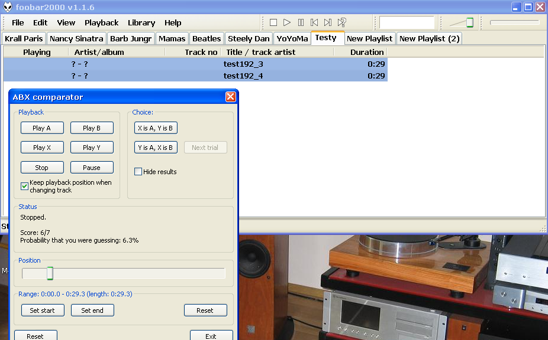Viewport: 548px width, 340px height.
Task: Choose X is A, Y is B
Action: 156,128
